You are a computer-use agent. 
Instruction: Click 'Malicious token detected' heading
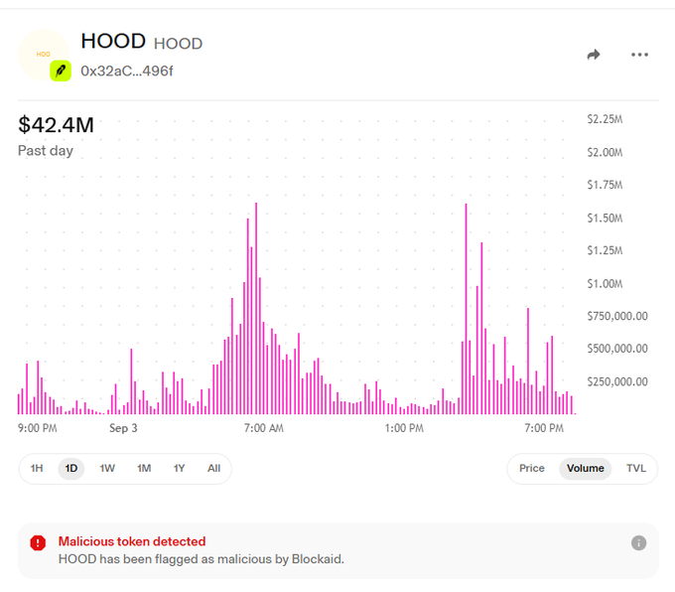132,541
